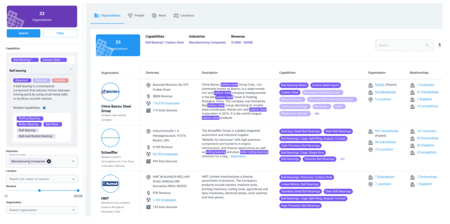Click the blue Search button in sidebar

[x=23, y=33]
